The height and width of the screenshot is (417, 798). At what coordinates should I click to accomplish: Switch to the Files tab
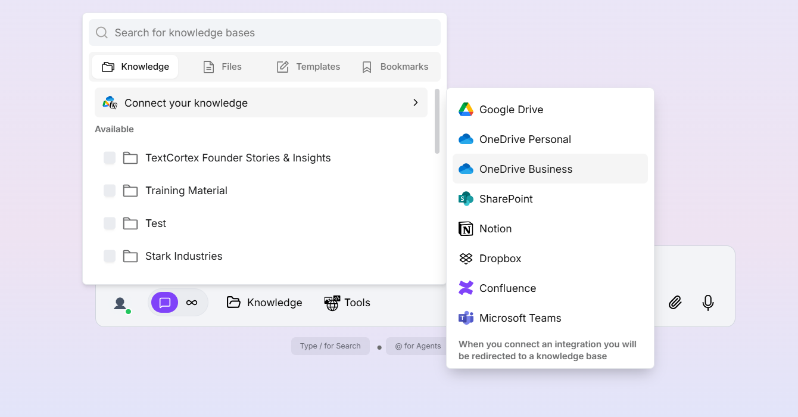tap(222, 66)
